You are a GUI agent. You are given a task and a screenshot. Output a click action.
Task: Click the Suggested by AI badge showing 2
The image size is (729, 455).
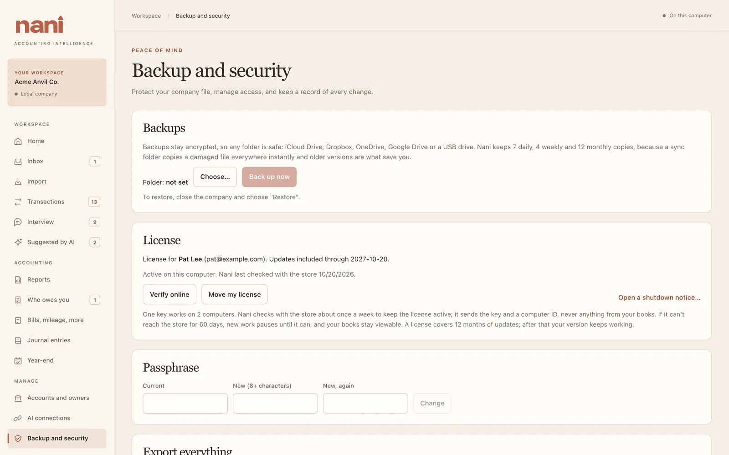coord(95,243)
